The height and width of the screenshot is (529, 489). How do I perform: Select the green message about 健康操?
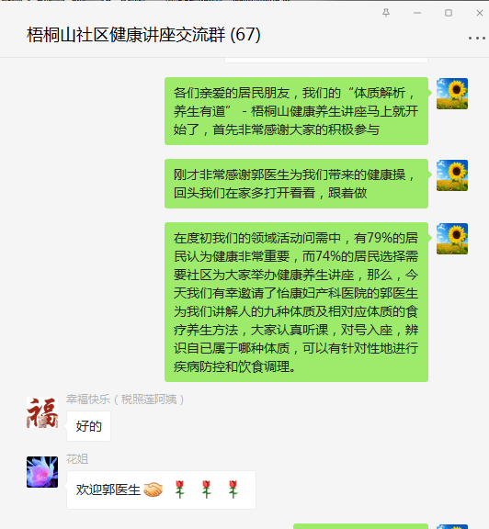point(296,184)
